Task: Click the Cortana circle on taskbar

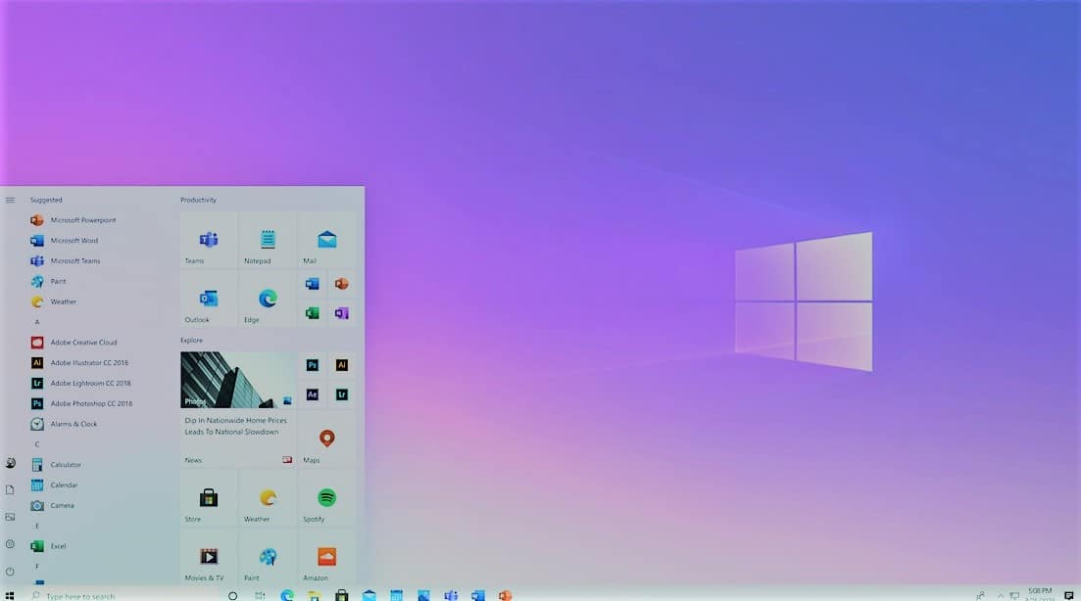Action: click(x=233, y=595)
